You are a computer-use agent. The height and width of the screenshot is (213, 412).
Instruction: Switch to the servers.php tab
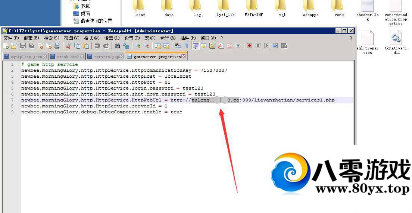(x=106, y=57)
